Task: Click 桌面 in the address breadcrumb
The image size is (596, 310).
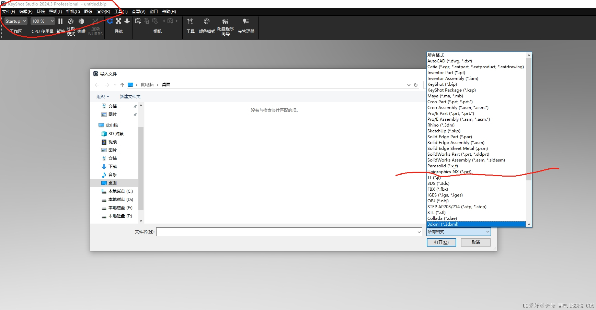Action: [x=166, y=85]
